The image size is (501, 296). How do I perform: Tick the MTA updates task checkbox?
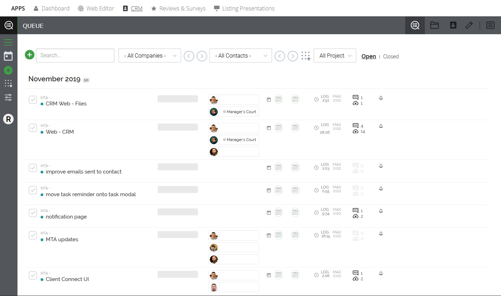pos(33,235)
